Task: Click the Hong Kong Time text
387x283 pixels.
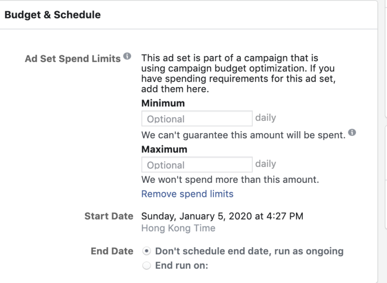Action: 178,228
